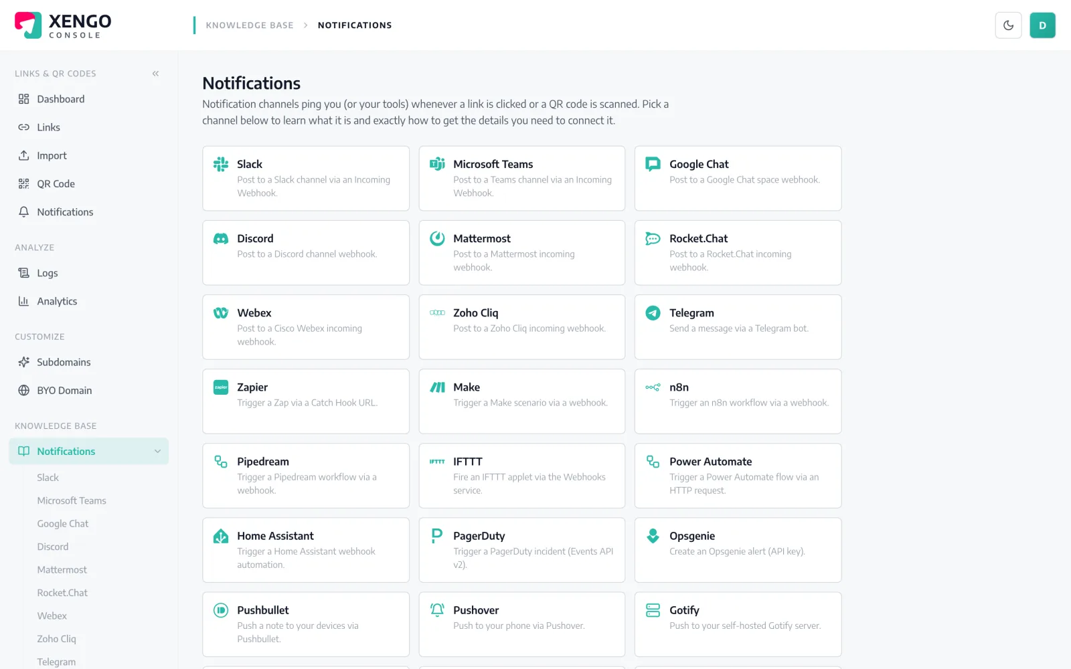Image resolution: width=1071 pixels, height=669 pixels.
Task: Click the Mattermost logo icon
Action: pyautogui.click(x=437, y=238)
